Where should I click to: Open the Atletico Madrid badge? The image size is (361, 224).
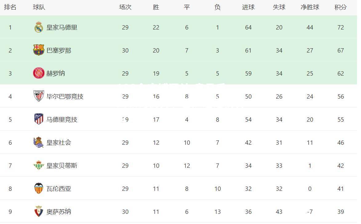(39, 119)
